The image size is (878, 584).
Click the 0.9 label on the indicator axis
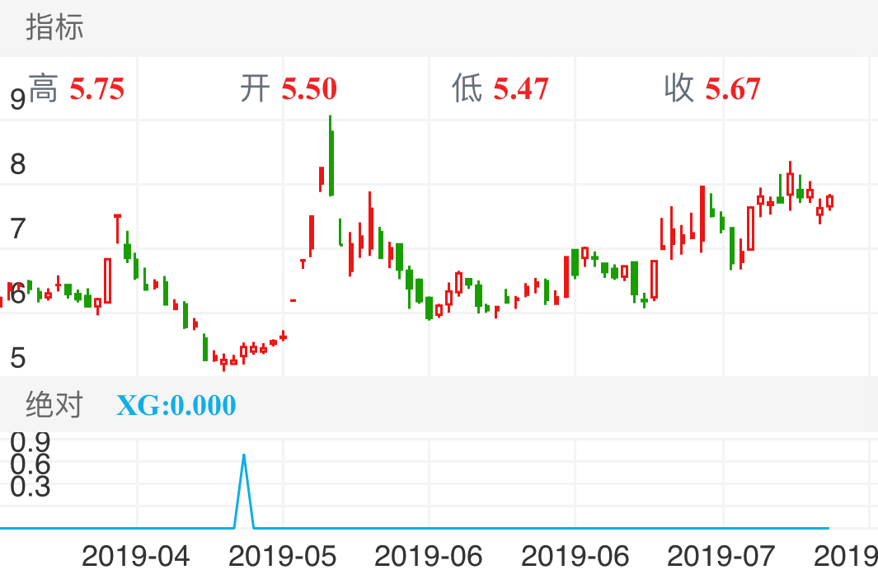click(31, 442)
